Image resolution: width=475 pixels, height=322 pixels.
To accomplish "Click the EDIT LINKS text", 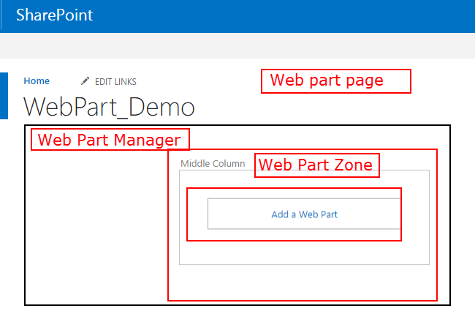I will pyautogui.click(x=115, y=82).
